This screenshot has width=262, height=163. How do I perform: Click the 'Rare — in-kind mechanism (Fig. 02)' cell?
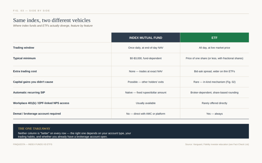[215, 82]
